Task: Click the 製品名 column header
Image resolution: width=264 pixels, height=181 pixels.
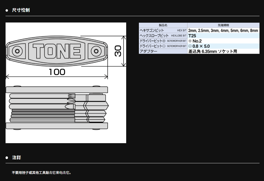Action: point(163,25)
